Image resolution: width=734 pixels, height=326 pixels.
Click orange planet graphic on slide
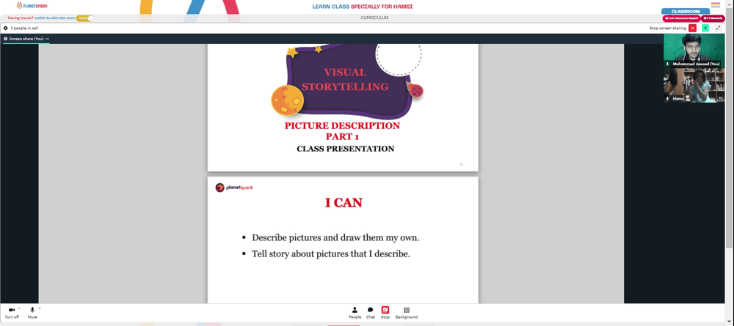(287, 100)
